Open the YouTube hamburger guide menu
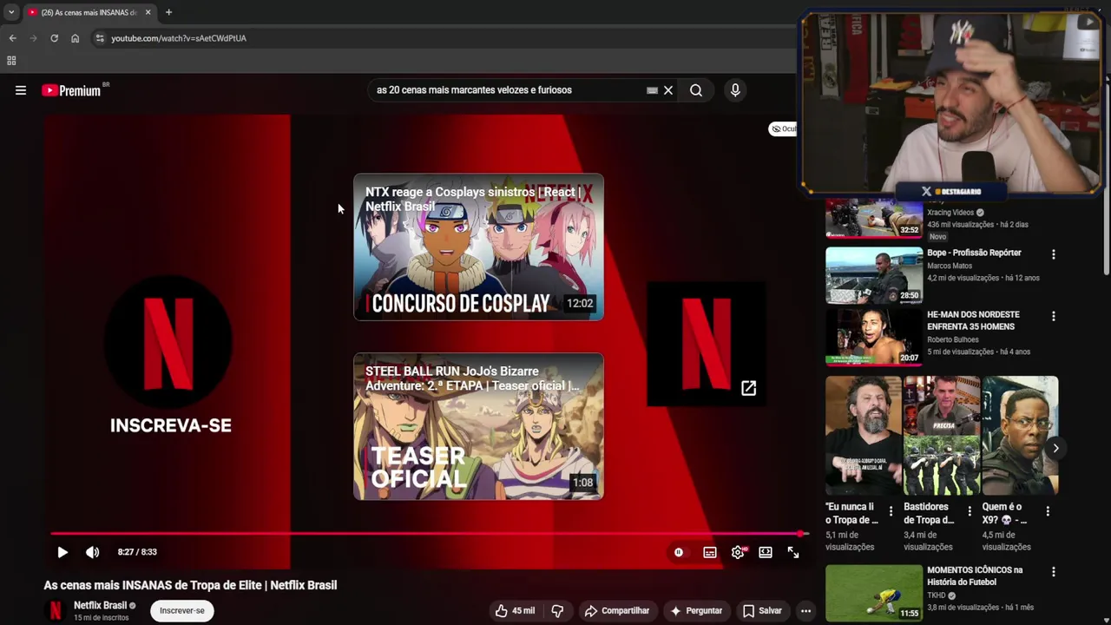 click(x=21, y=90)
